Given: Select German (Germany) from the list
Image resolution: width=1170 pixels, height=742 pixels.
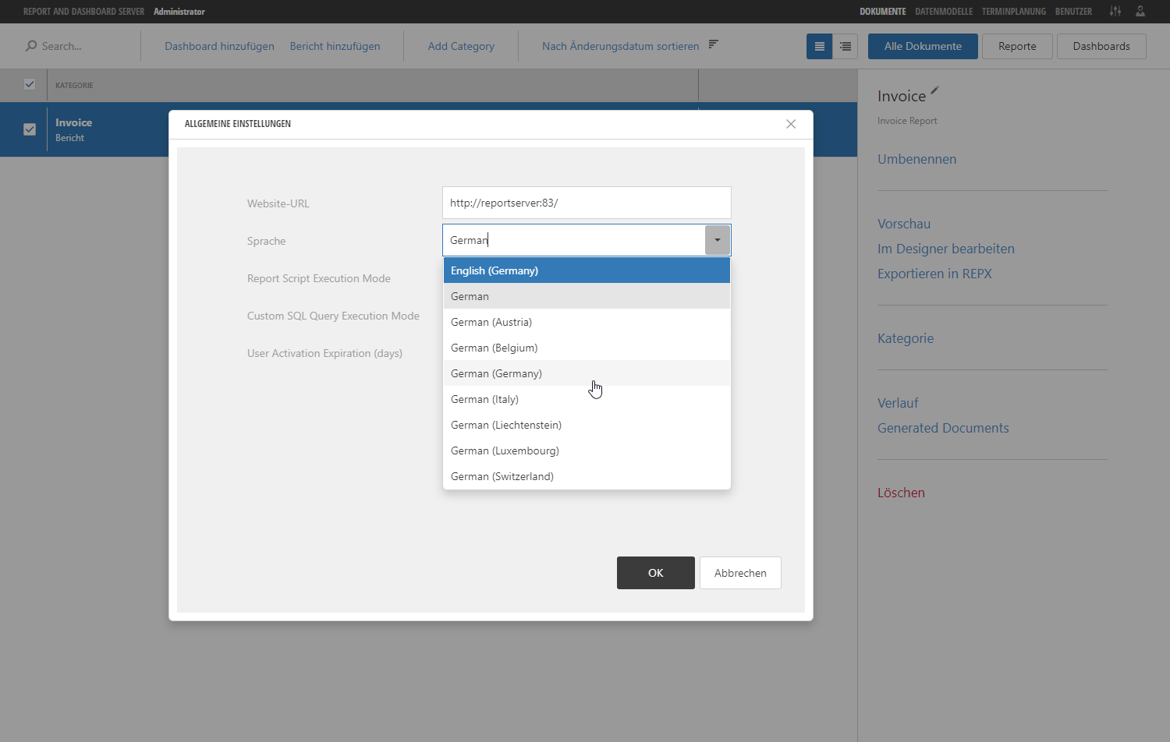Looking at the screenshot, I should click(x=496, y=373).
